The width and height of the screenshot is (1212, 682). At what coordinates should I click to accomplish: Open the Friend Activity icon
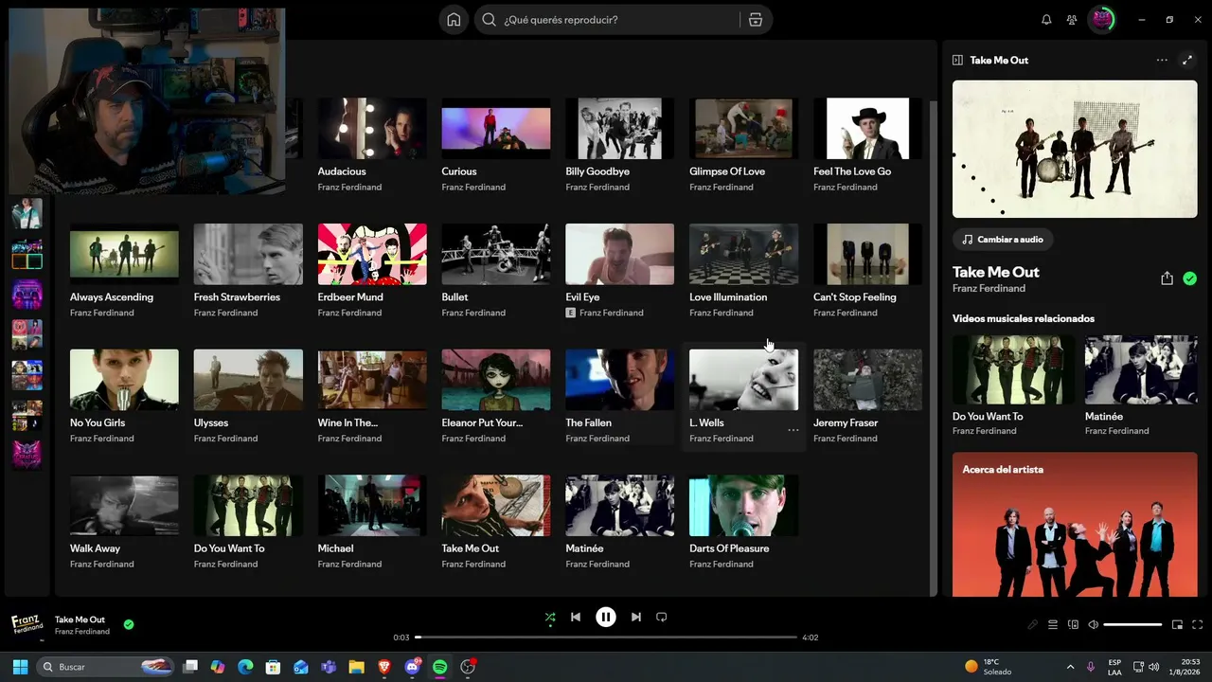pos(1072,20)
